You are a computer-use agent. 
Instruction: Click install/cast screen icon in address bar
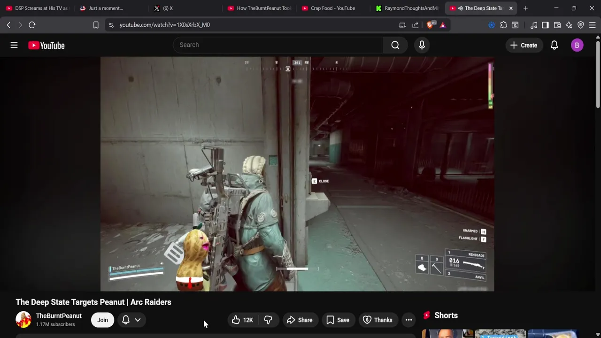coord(402,25)
